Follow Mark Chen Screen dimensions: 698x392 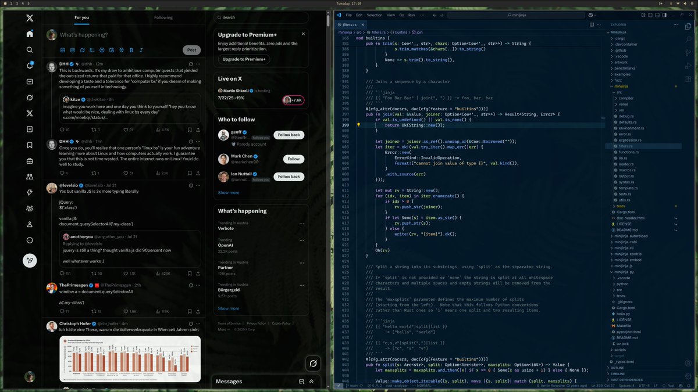pyautogui.click(x=293, y=159)
